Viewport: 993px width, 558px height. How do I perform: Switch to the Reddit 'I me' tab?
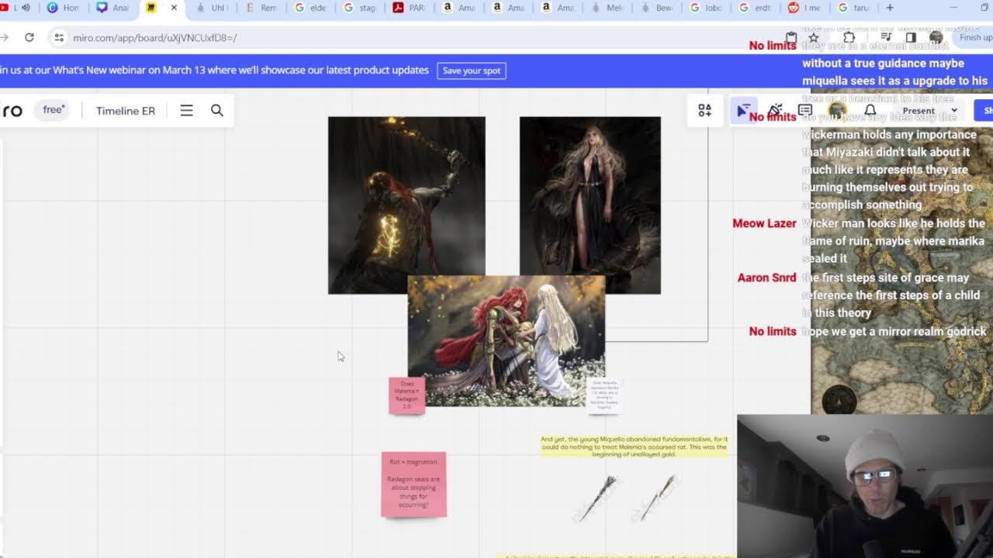pyautogui.click(x=804, y=8)
